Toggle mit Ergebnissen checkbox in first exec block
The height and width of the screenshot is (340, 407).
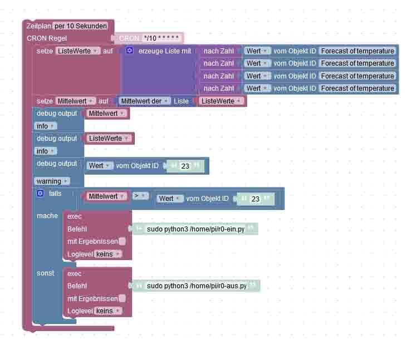click(122, 242)
